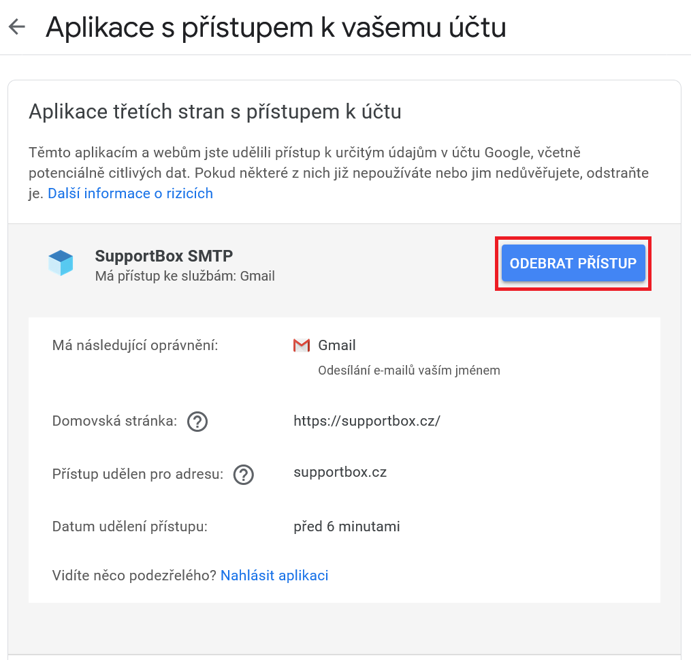Click the Má následující oprávnění label

pos(135,345)
